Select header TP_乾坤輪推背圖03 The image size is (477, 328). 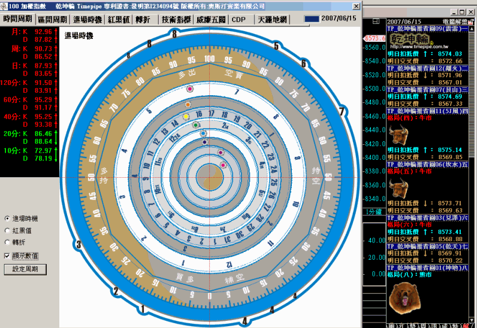427,218
